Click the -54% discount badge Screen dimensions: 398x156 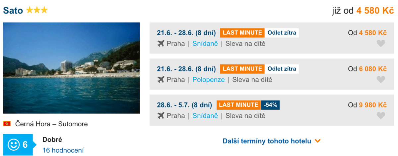click(270, 105)
